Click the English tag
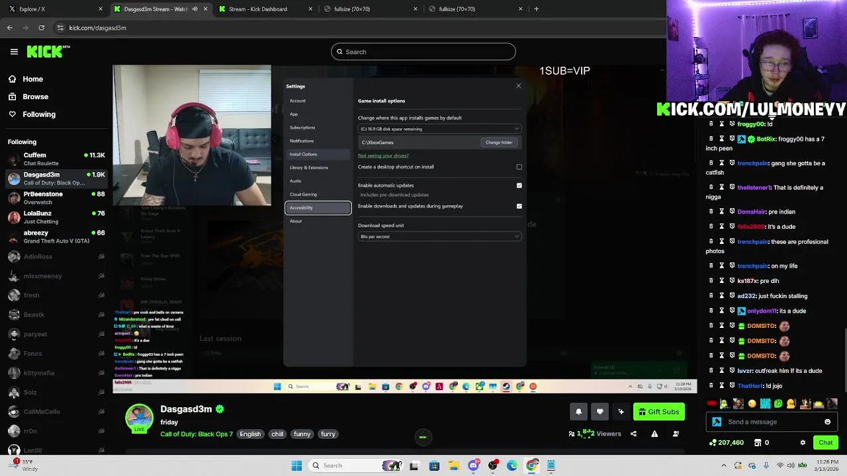 pyautogui.click(x=250, y=434)
